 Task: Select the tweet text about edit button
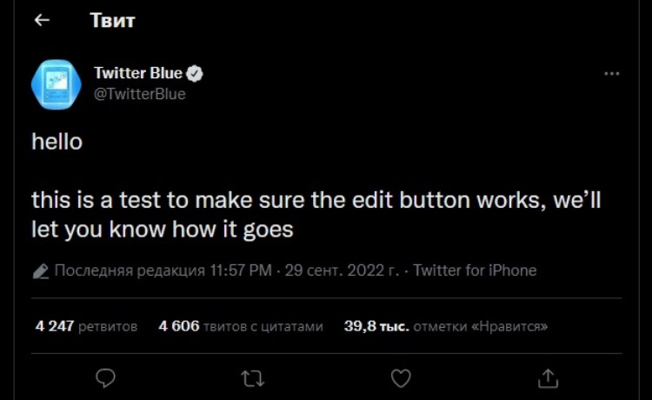tap(316, 215)
